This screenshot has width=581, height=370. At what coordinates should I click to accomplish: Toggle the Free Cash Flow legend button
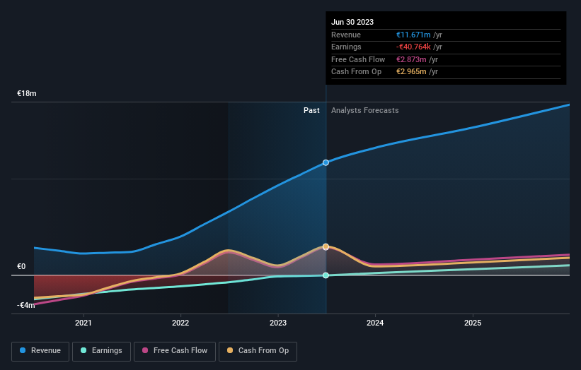[x=175, y=351]
